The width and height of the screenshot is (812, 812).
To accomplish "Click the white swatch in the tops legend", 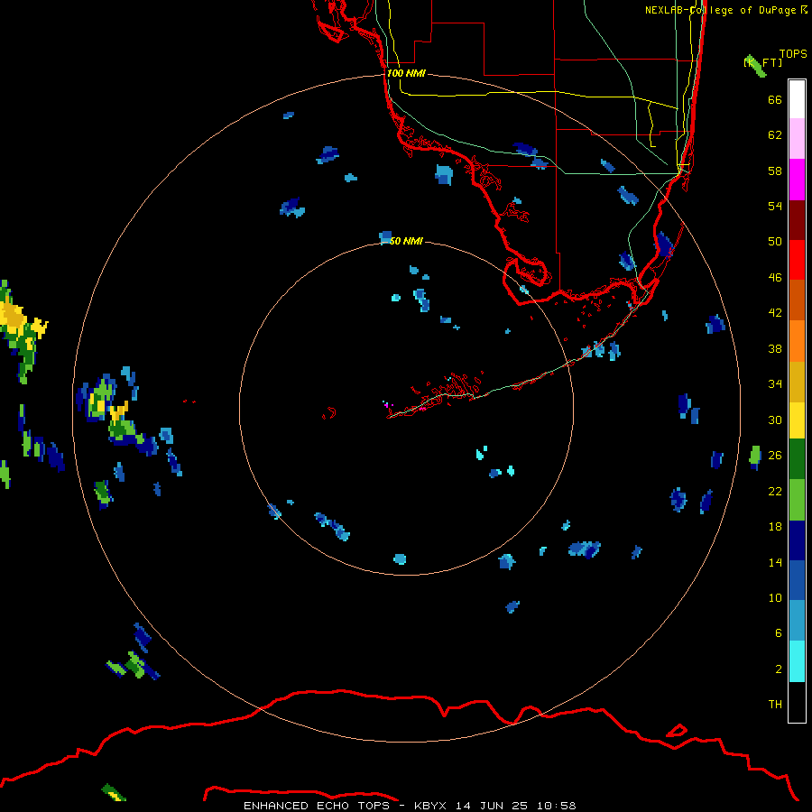I will pos(797,99).
